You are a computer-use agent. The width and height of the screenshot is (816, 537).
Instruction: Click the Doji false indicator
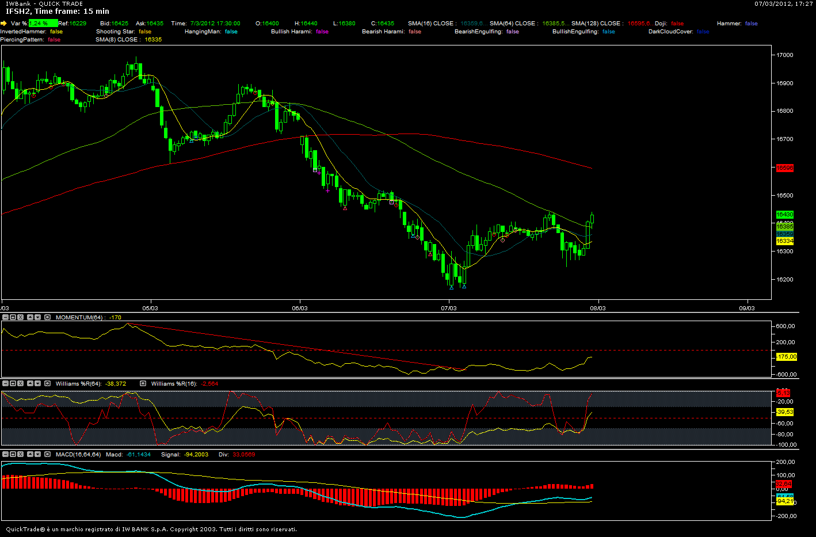pyautogui.click(x=669, y=24)
